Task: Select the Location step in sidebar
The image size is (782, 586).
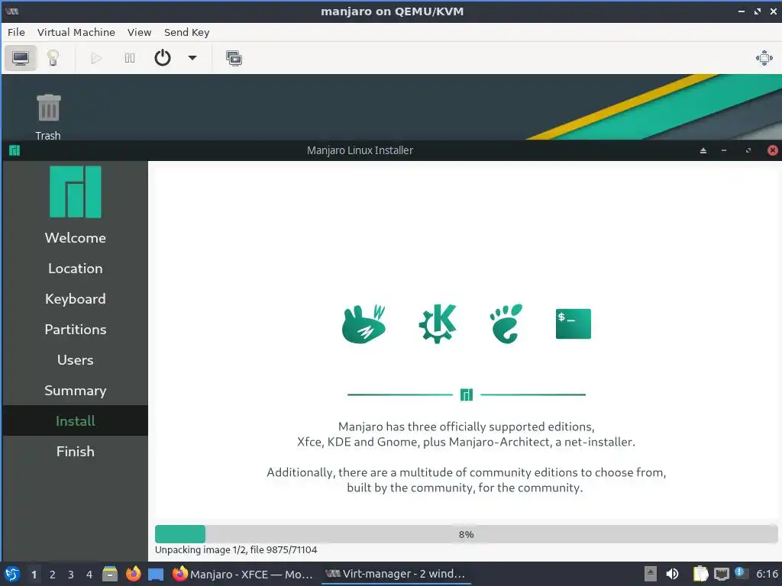Action: [x=76, y=269]
